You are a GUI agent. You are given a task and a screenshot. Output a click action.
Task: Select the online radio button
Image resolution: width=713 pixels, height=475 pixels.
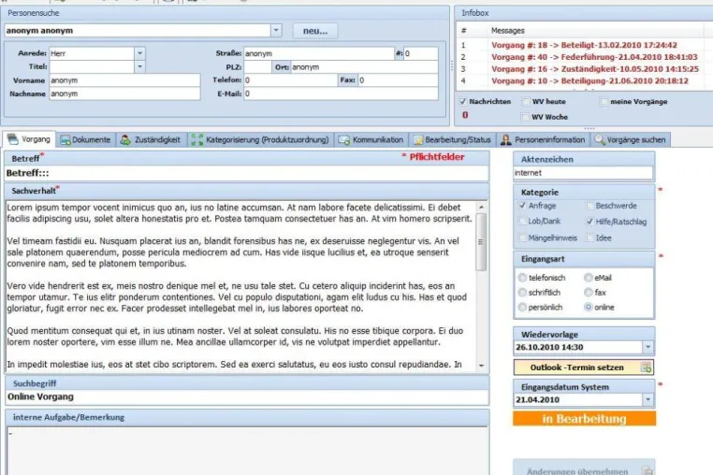(589, 308)
